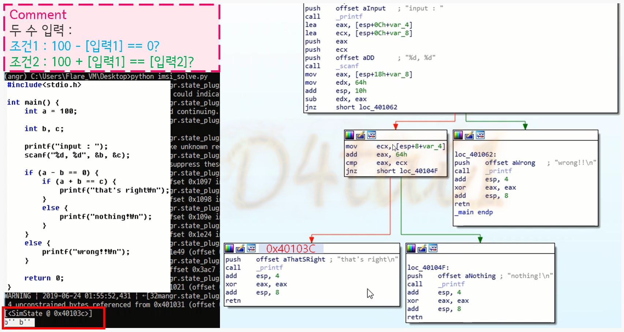Click the 'edx, 64h' mov operand
This screenshot has width=624, height=332.
click(x=351, y=82)
